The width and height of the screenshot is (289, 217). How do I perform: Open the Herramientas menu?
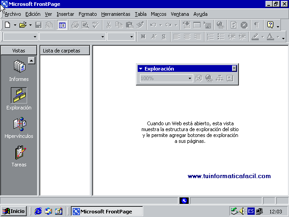click(x=116, y=14)
